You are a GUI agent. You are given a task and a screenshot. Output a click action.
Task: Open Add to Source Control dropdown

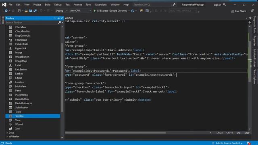pos(227,143)
